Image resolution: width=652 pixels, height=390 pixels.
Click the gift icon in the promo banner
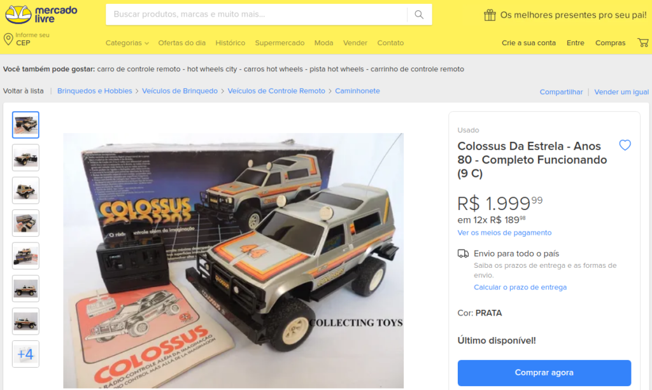point(490,15)
